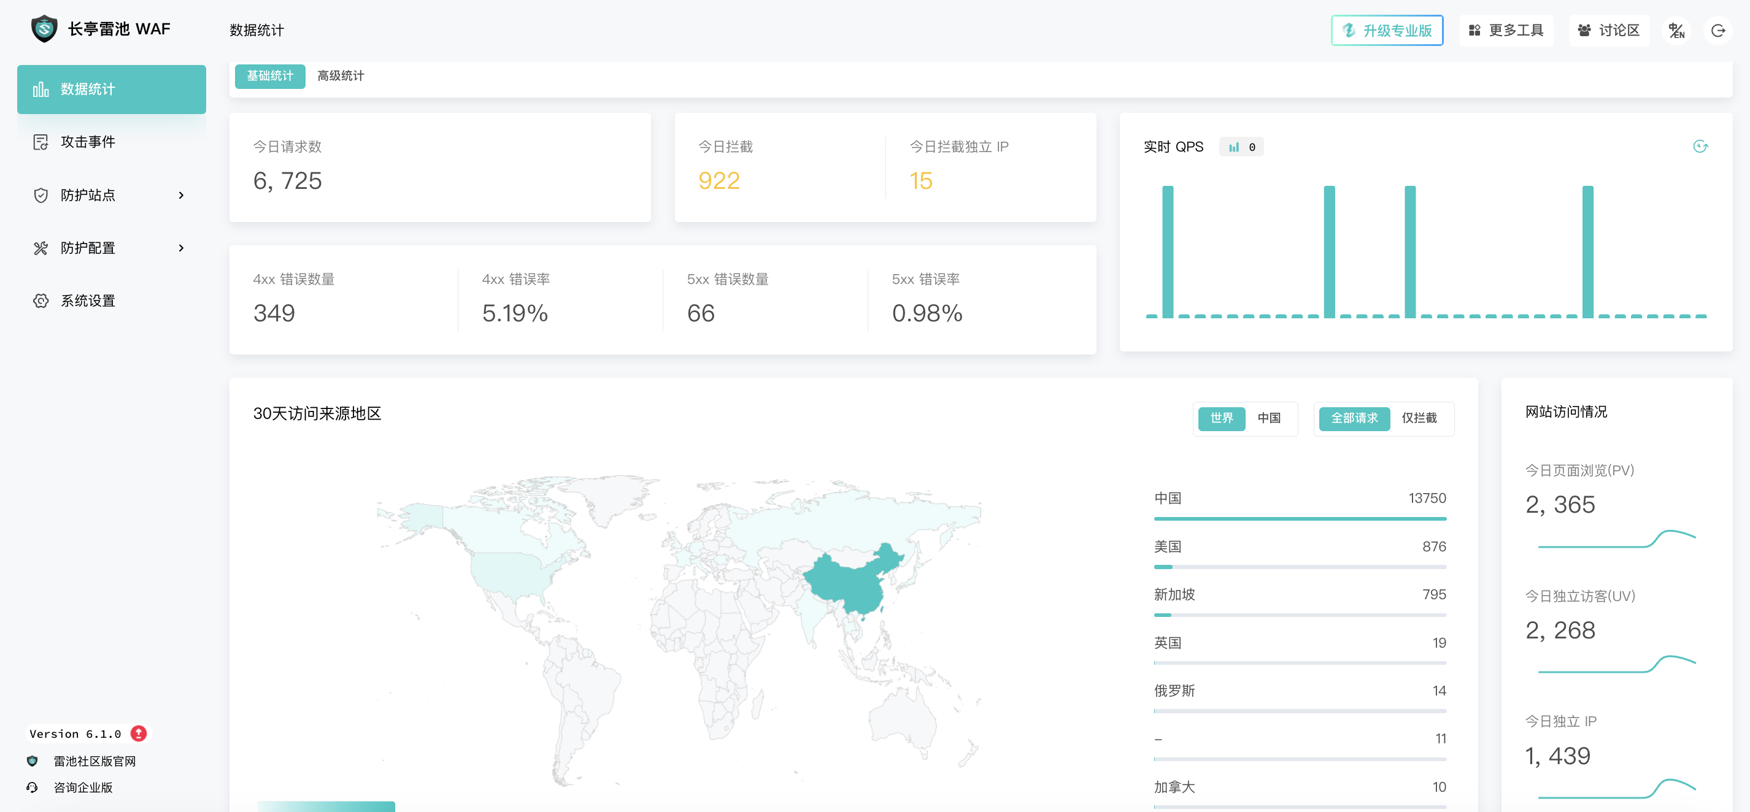Click the red version update arrow icon
1750x812 pixels.
coord(139,733)
